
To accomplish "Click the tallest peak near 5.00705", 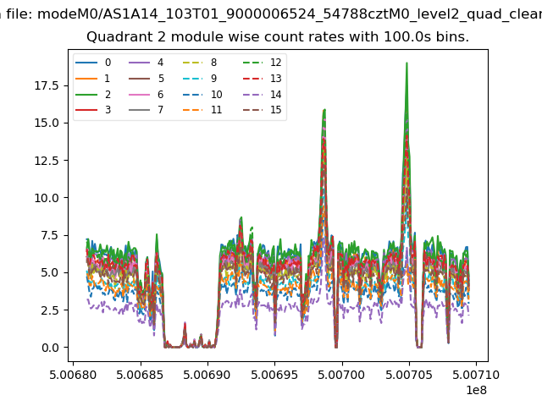I will click(406, 64).
